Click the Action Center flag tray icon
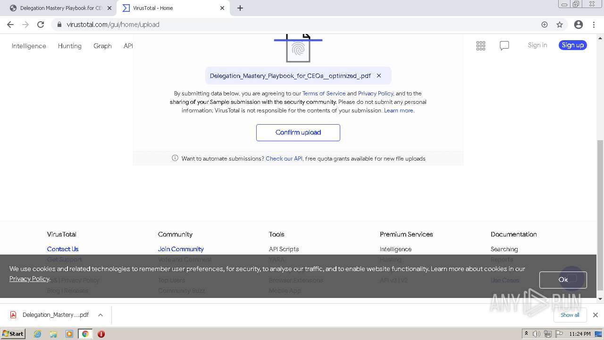 [559, 334]
